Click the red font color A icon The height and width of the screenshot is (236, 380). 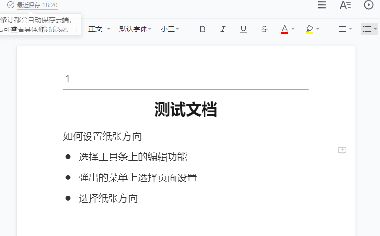tap(284, 29)
